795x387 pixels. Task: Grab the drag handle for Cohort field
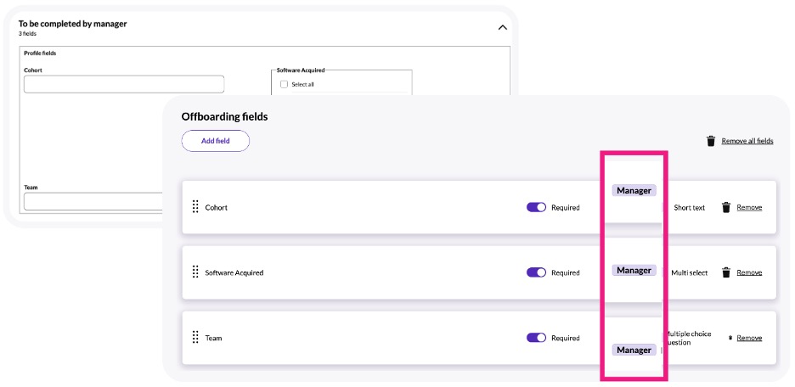(195, 207)
